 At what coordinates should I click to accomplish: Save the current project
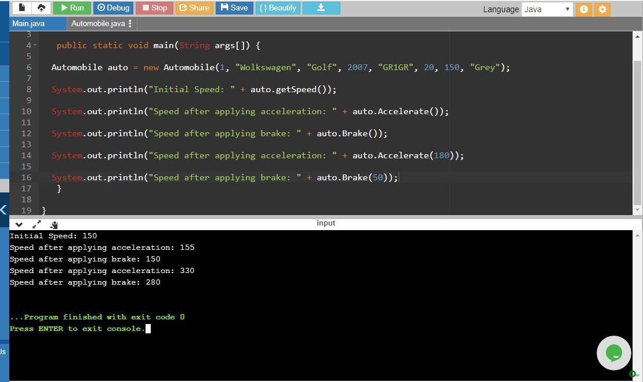click(x=234, y=8)
